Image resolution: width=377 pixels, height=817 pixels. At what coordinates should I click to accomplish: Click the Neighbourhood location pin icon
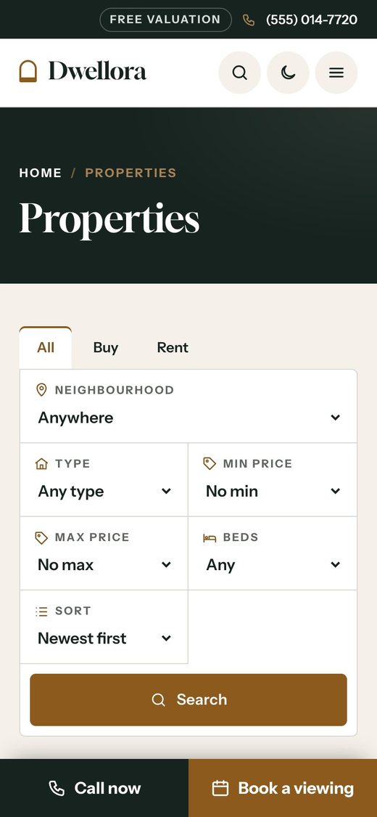tap(41, 390)
